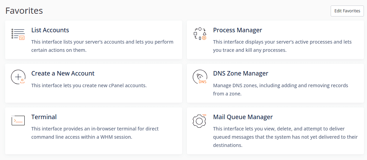The width and height of the screenshot is (367, 160).
Task: Open the Process Manager title link
Action: [x=237, y=30]
